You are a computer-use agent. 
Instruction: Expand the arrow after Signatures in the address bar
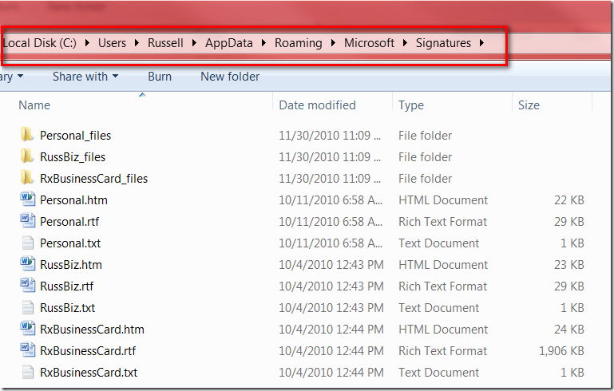481,43
